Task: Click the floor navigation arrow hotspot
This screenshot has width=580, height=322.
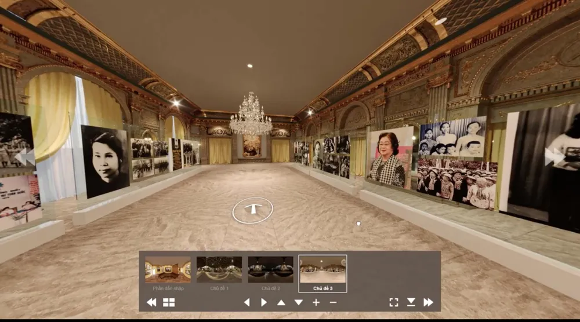Action: (x=252, y=210)
